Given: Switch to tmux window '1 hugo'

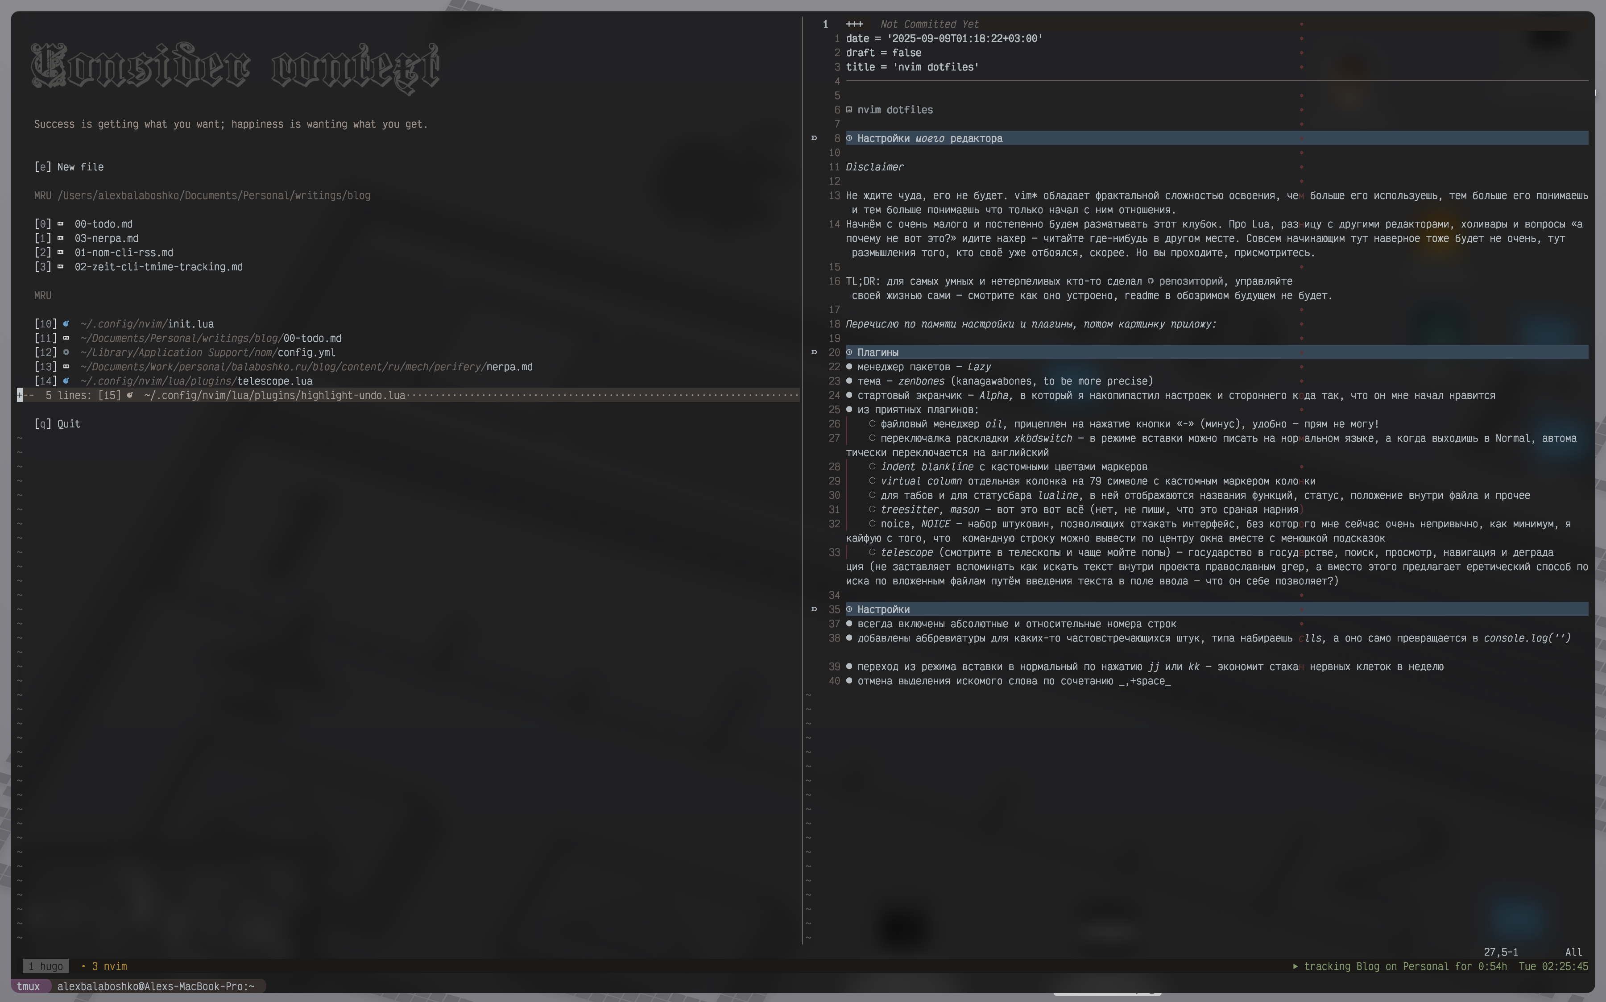Looking at the screenshot, I should click(46, 966).
